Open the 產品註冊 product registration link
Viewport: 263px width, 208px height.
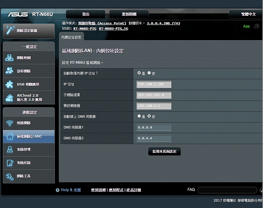pyautogui.click(x=134, y=190)
